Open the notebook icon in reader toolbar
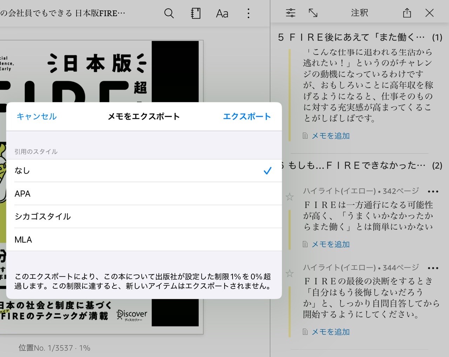Viewport: 449px width, 357px height. [x=195, y=13]
